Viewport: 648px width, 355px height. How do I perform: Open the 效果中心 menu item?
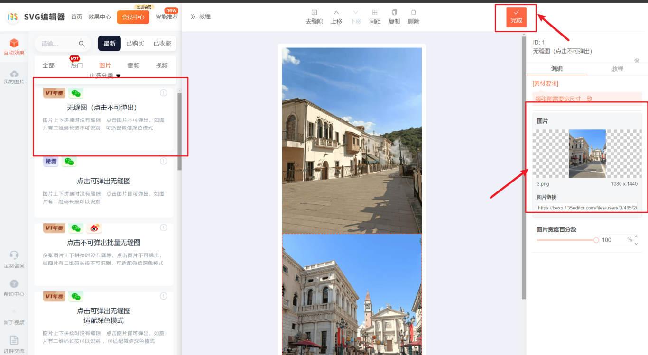click(100, 17)
